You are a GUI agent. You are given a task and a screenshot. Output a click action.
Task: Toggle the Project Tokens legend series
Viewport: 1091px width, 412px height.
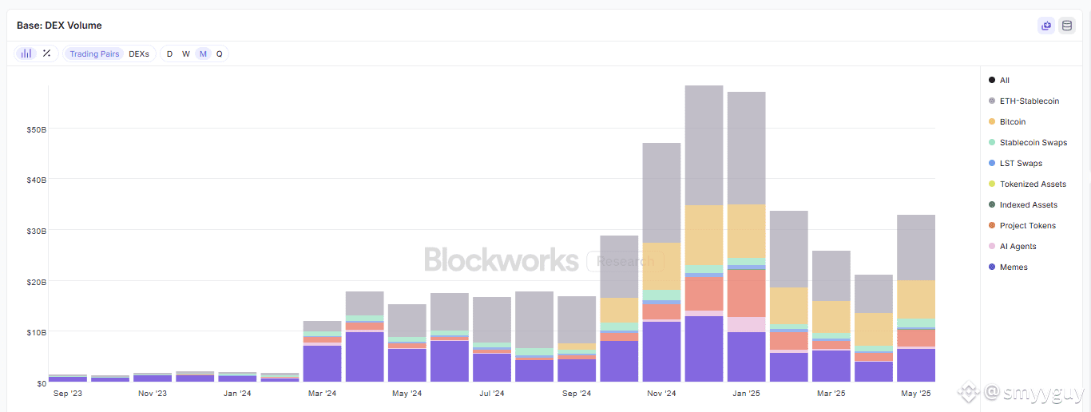pyautogui.click(x=1022, y=225)
